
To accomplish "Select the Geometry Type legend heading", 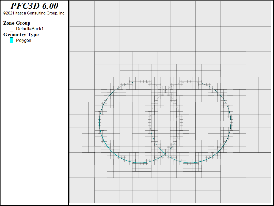I will [x=21, y=35].
